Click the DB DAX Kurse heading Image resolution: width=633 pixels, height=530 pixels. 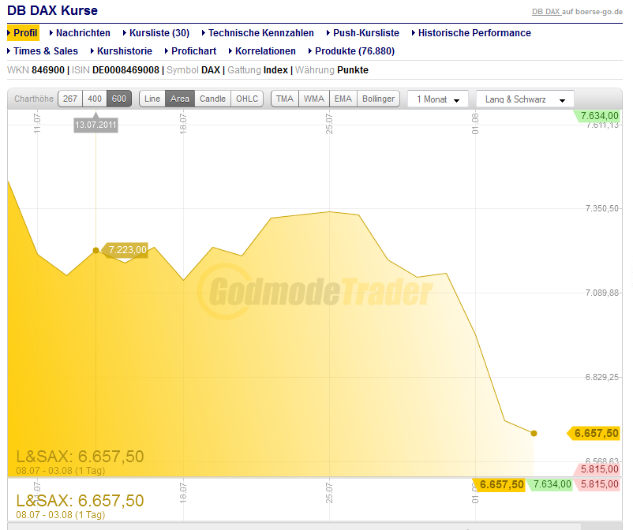coord(52,10)
